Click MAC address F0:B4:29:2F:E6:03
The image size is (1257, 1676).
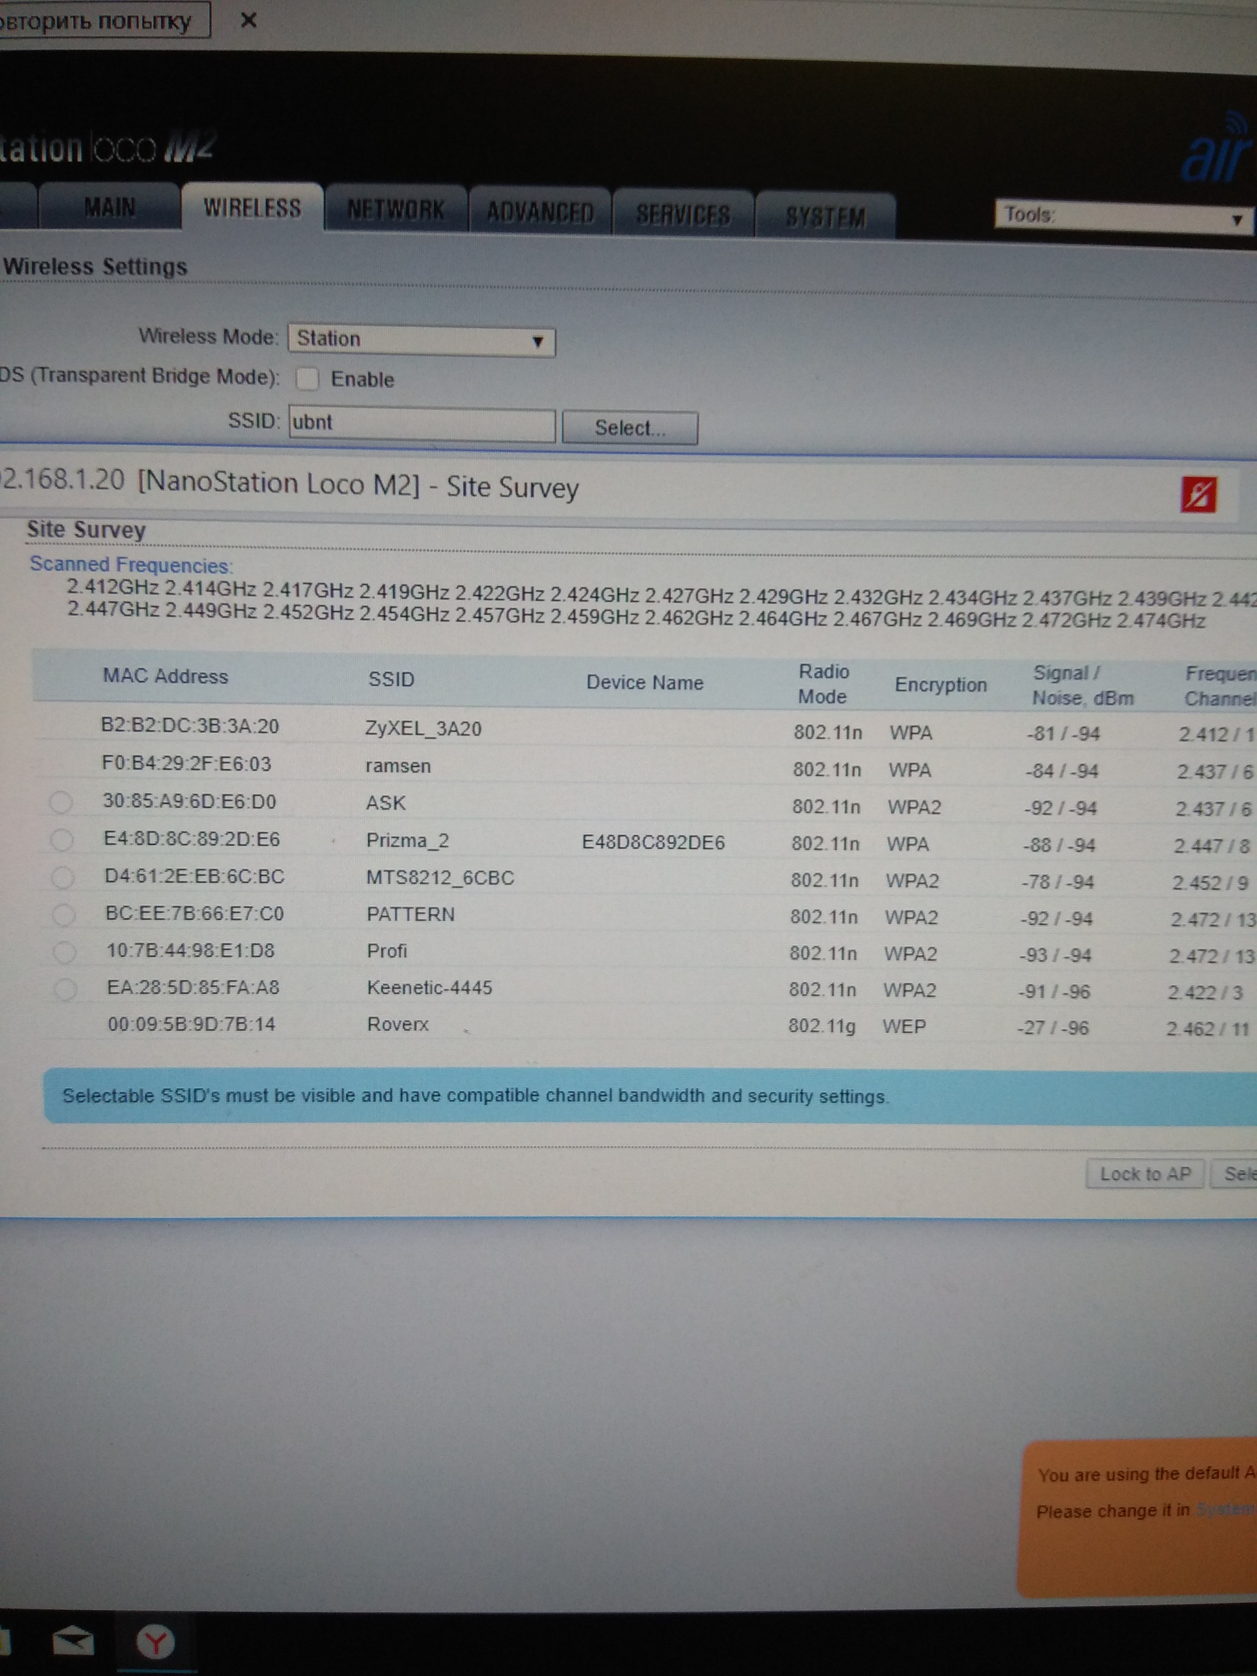[187, 763]
